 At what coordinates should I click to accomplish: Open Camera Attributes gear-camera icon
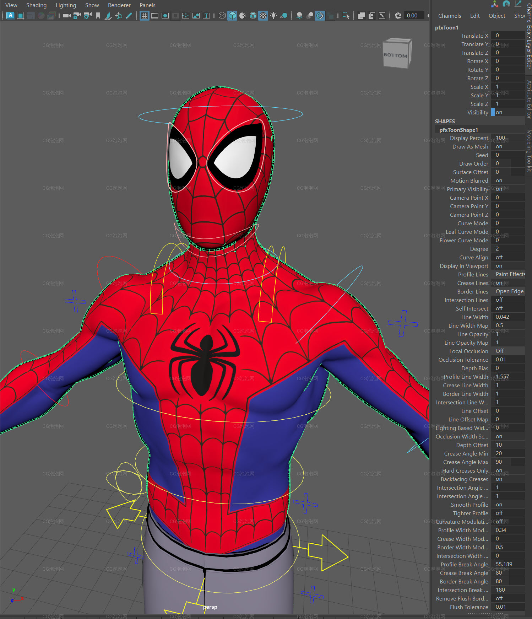tap(87, 16)
